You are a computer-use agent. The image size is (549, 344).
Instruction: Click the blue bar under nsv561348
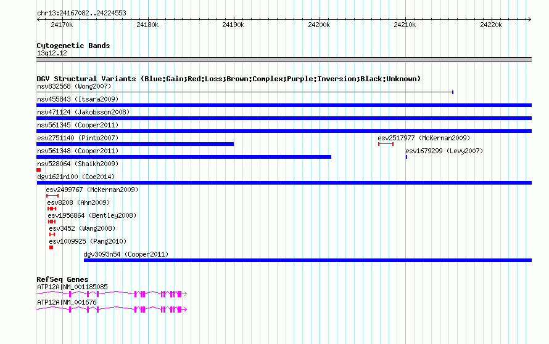click(x=184, y=157)
